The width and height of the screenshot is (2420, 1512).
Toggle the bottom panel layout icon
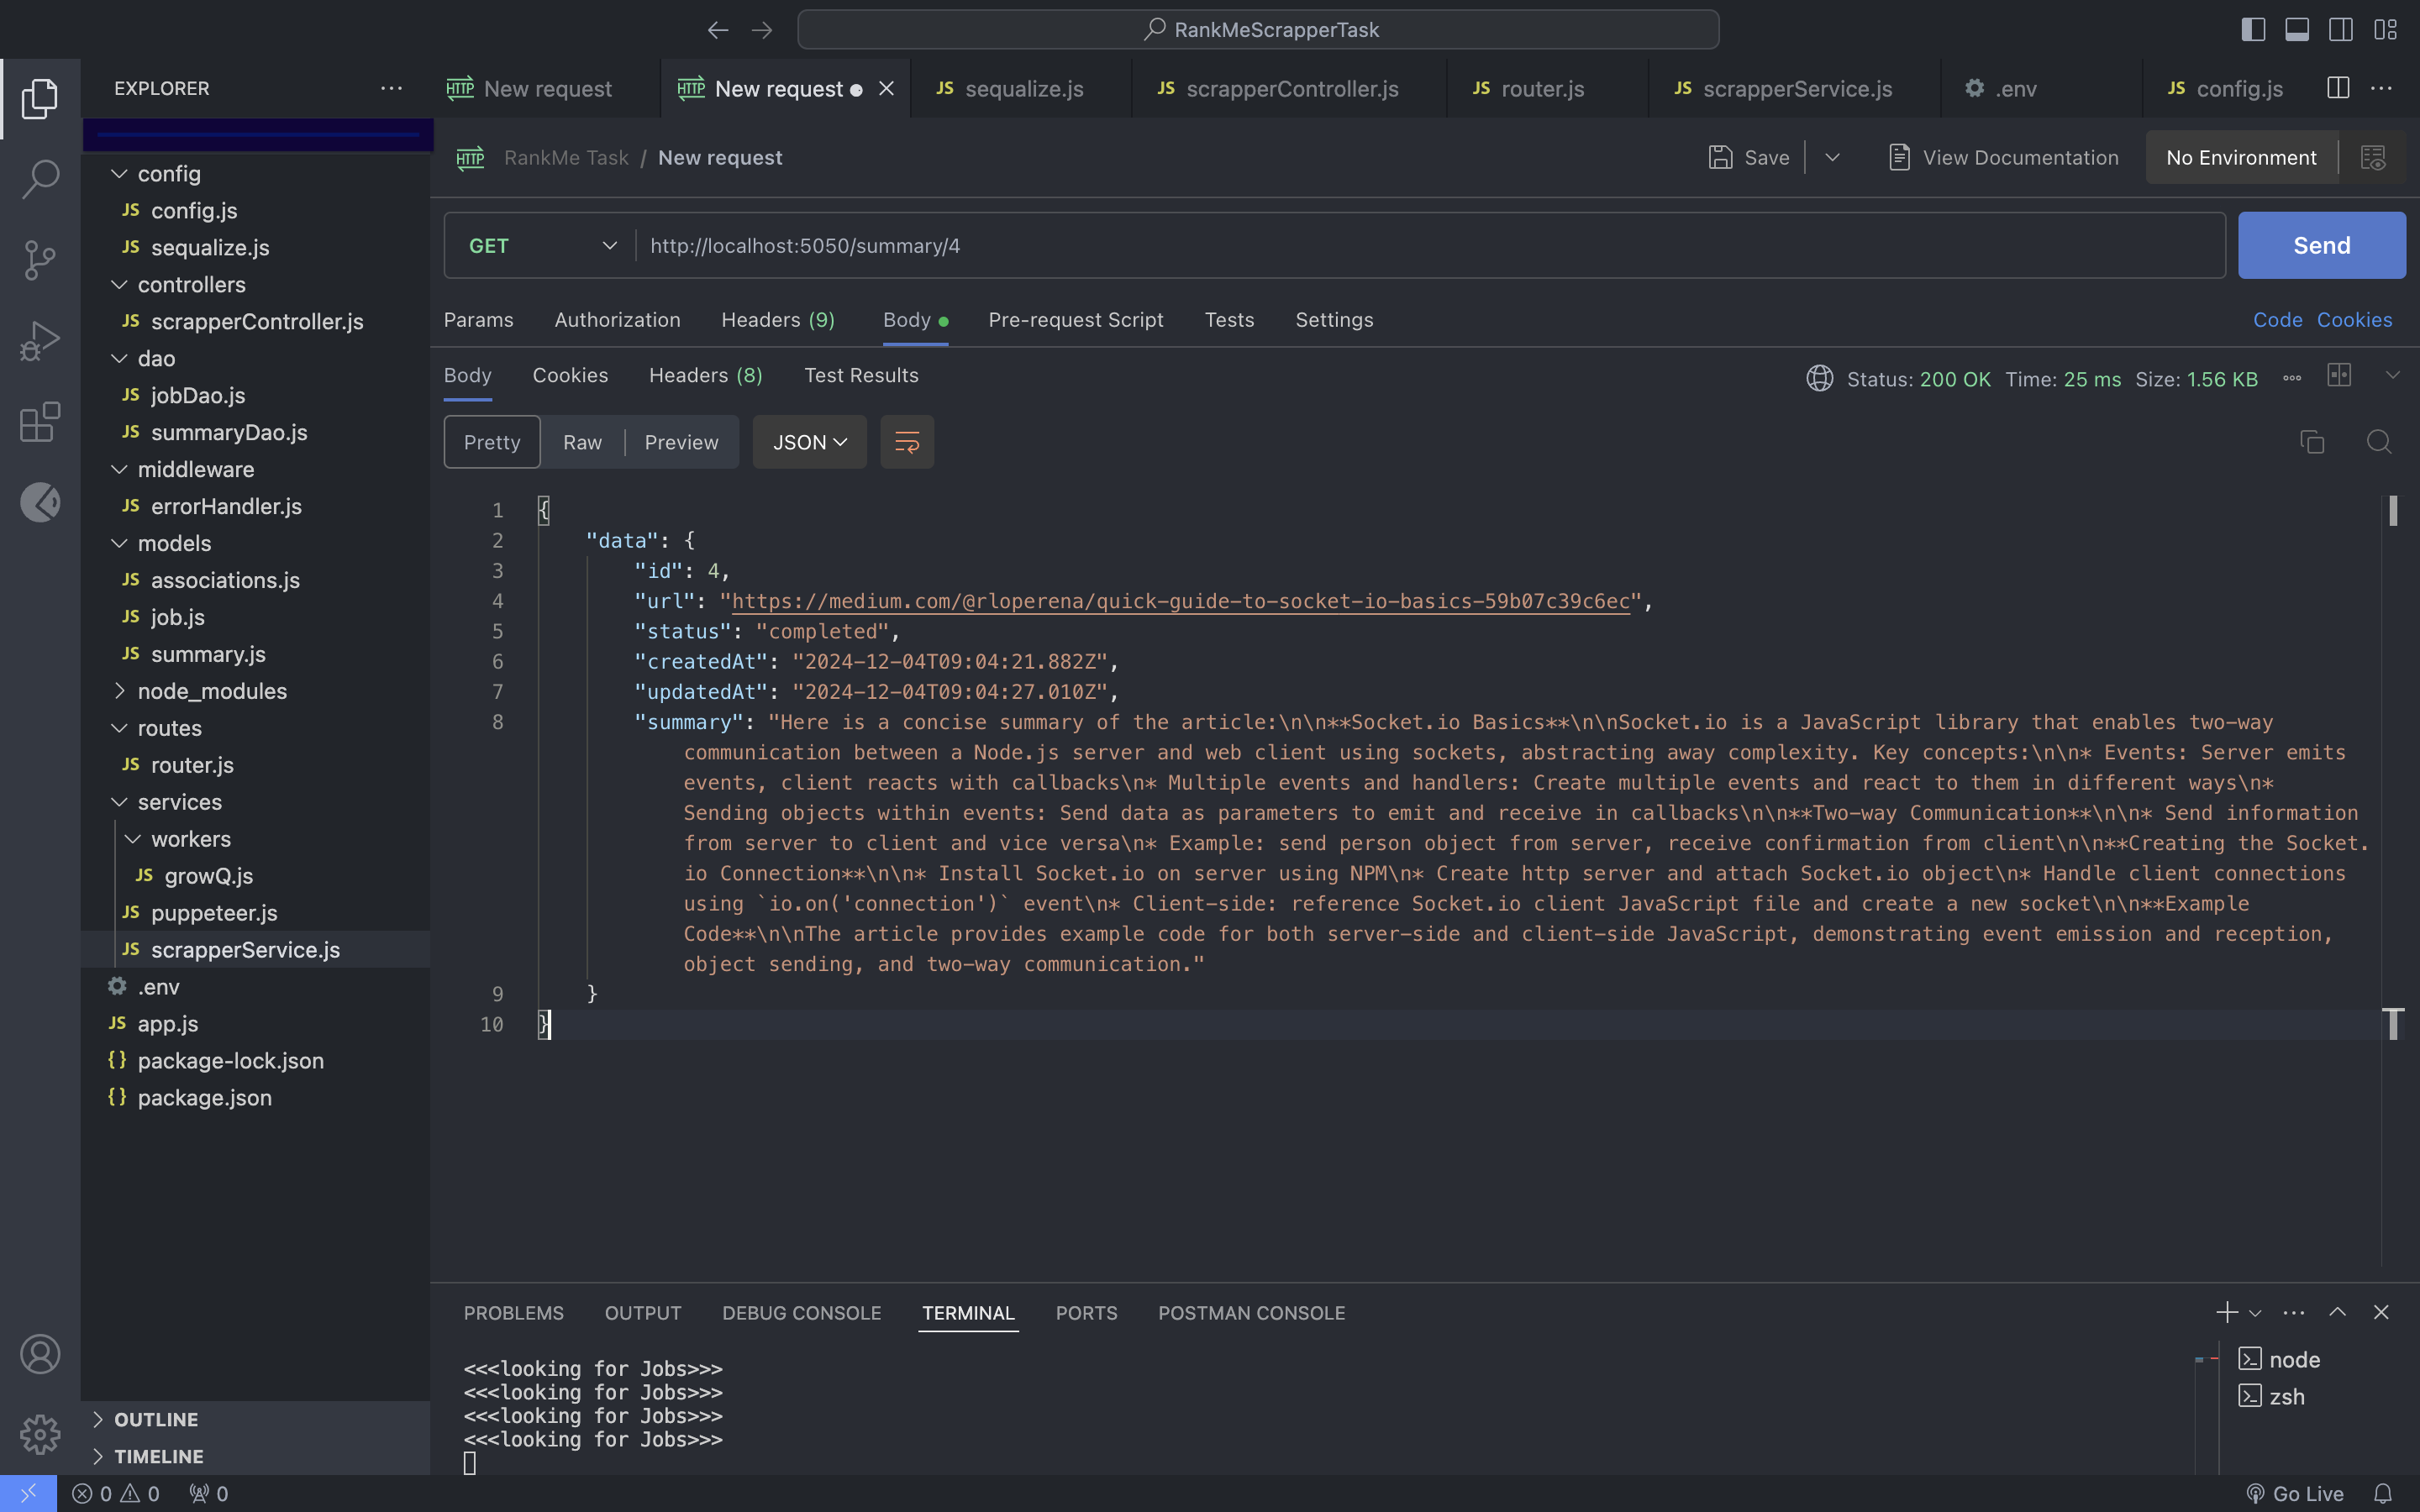coord(2297,30)
